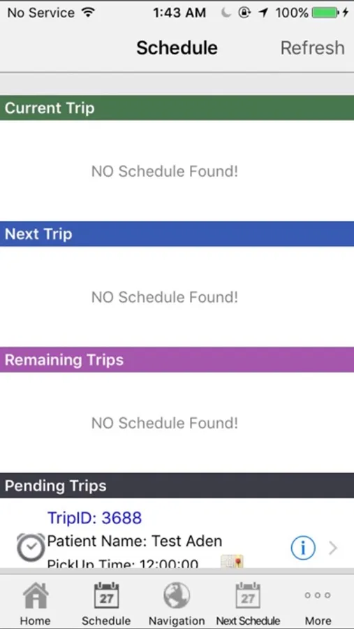
Task: Select the Next Trip section header
Action: [x=177, y=234]
